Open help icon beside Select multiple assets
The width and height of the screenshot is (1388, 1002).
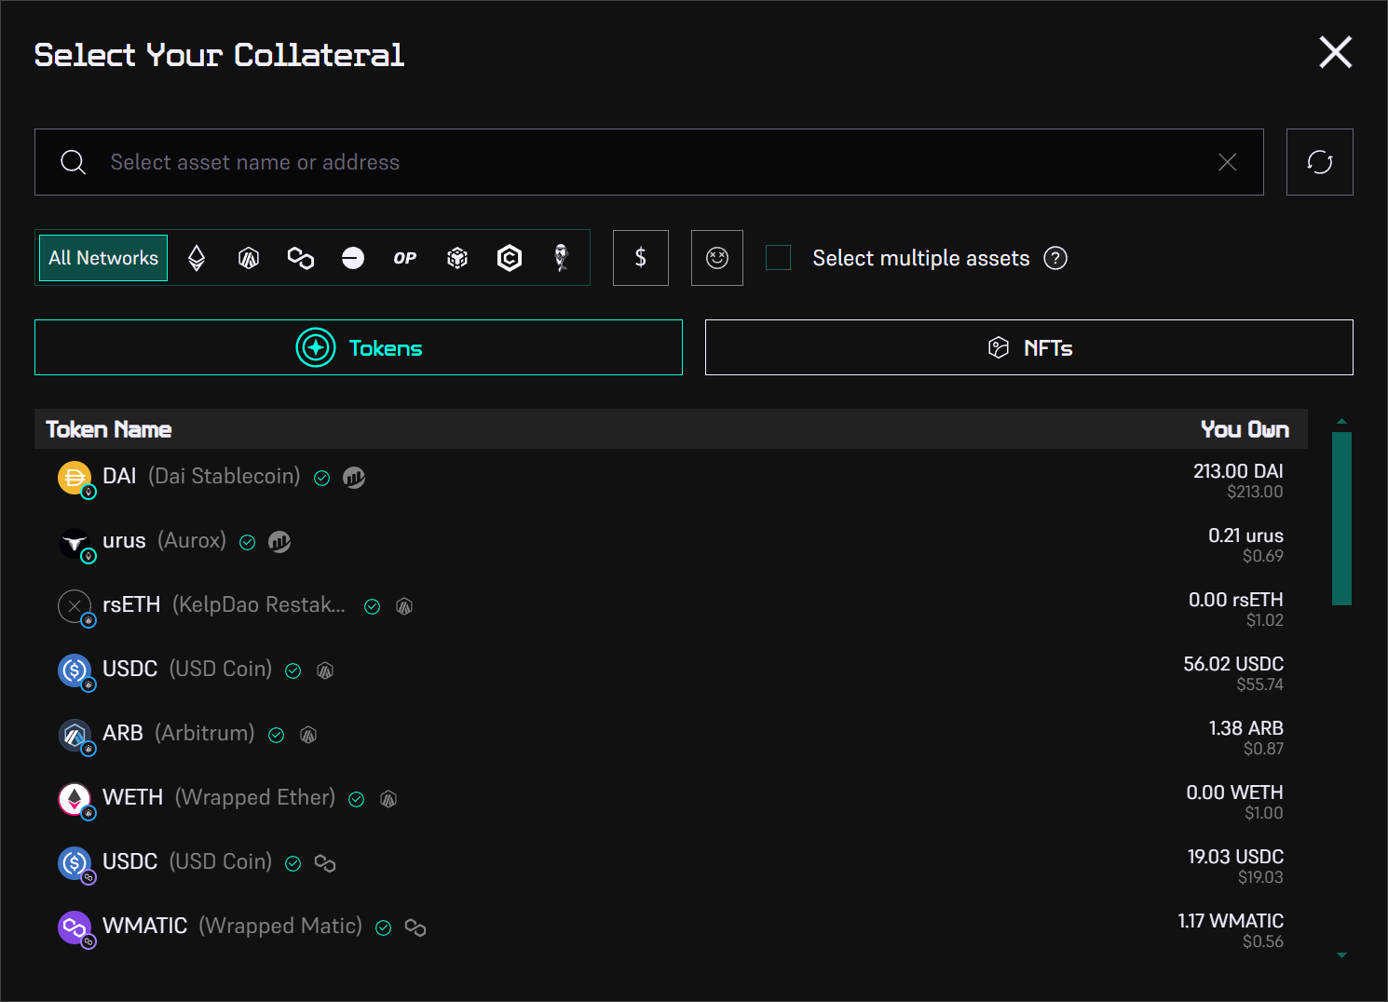click(x=1055, y=258)
